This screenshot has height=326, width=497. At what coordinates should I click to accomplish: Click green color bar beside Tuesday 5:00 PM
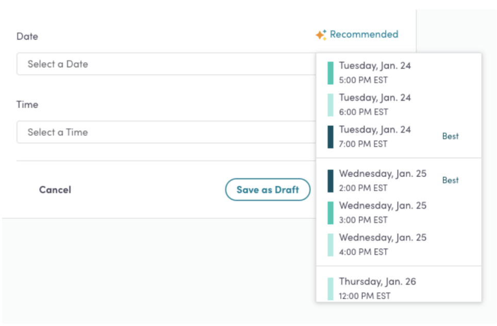330,73
